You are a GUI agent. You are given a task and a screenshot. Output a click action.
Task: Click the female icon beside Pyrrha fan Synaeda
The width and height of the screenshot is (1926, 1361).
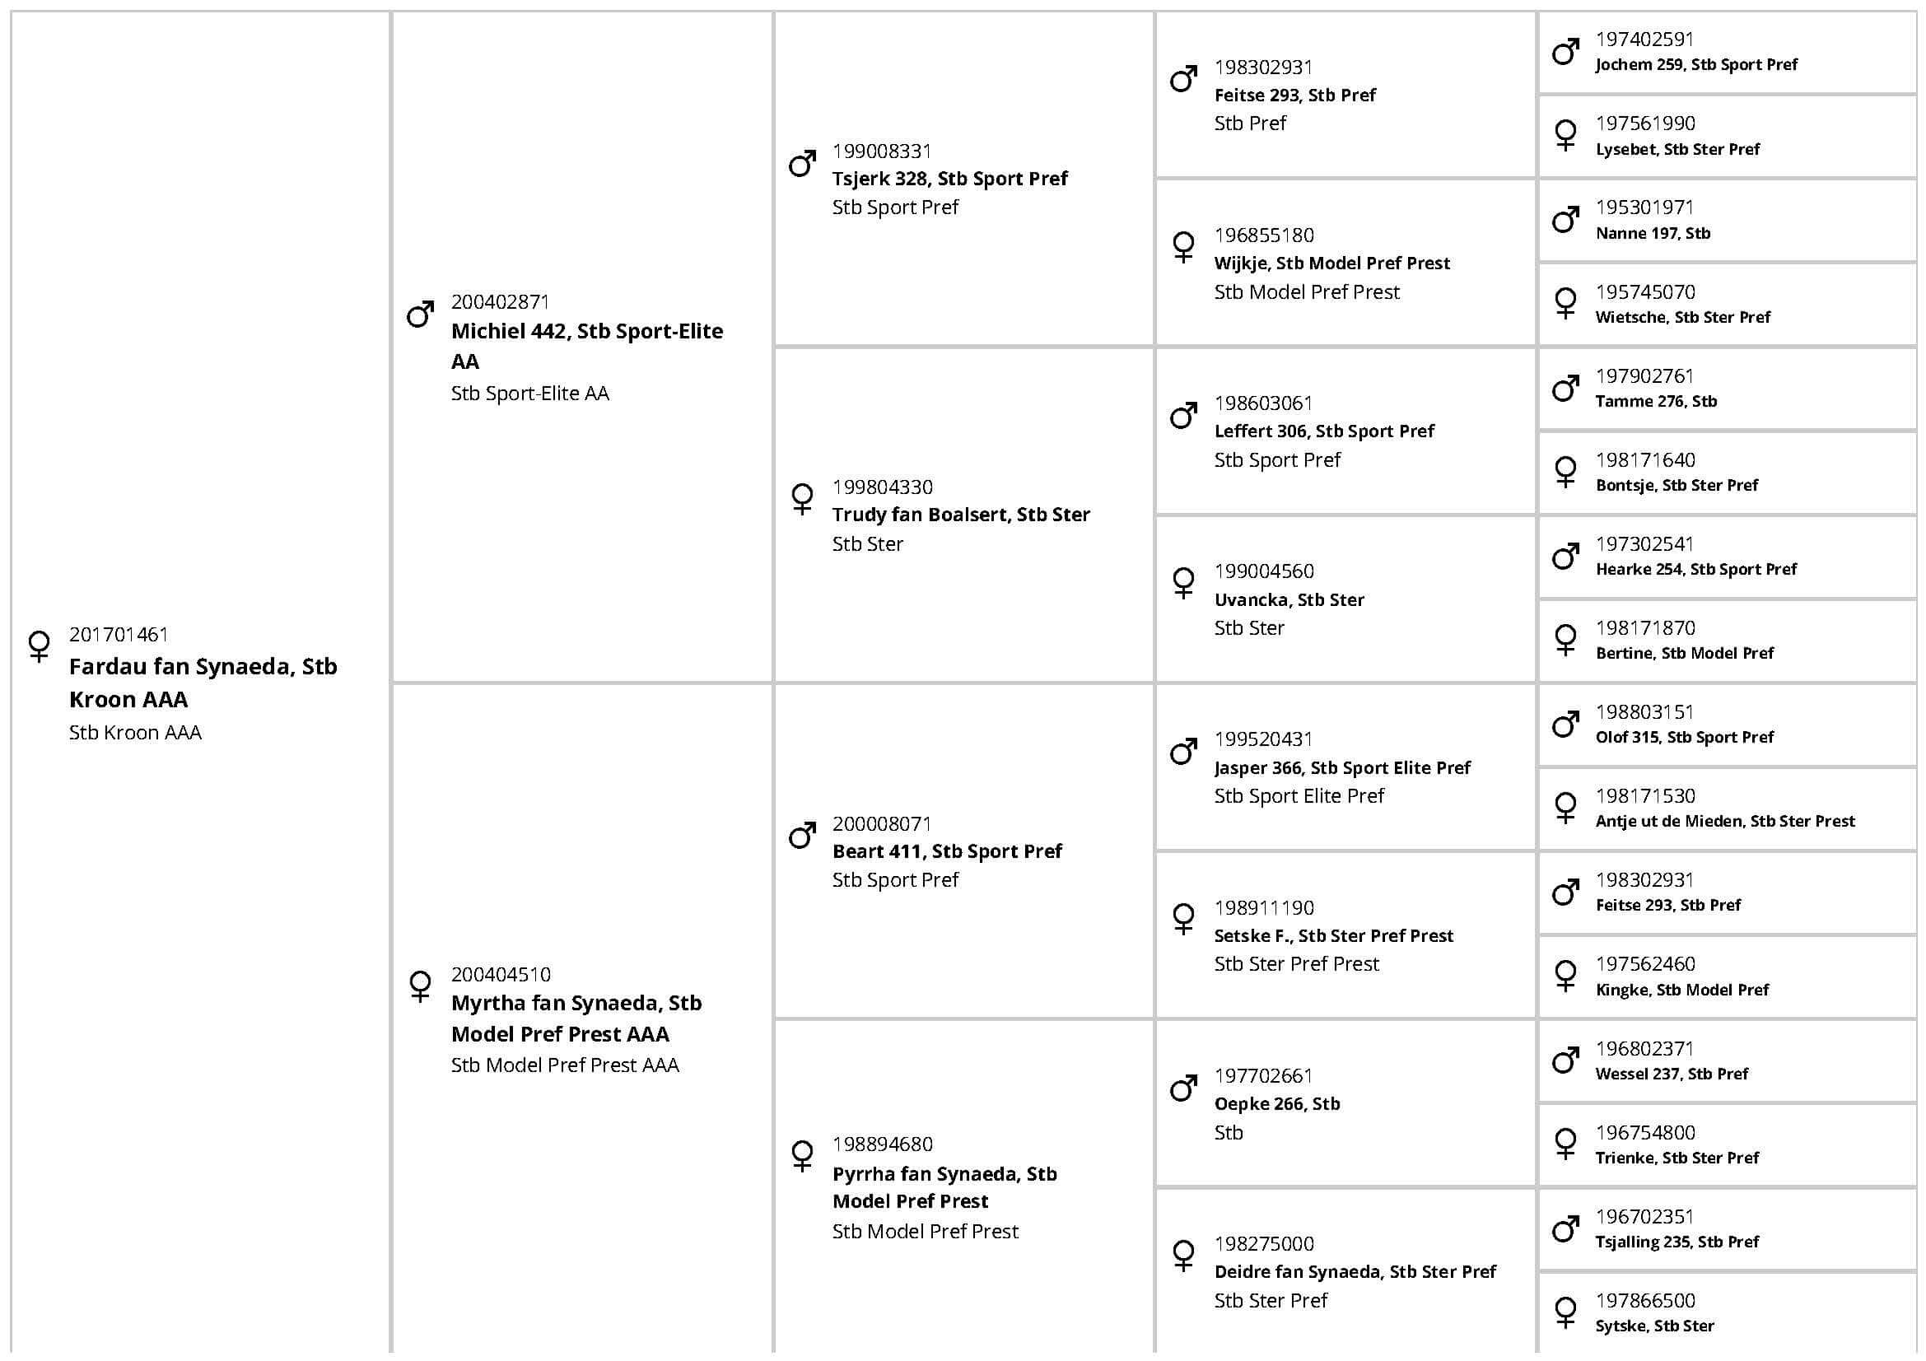tap(802, 1154)
